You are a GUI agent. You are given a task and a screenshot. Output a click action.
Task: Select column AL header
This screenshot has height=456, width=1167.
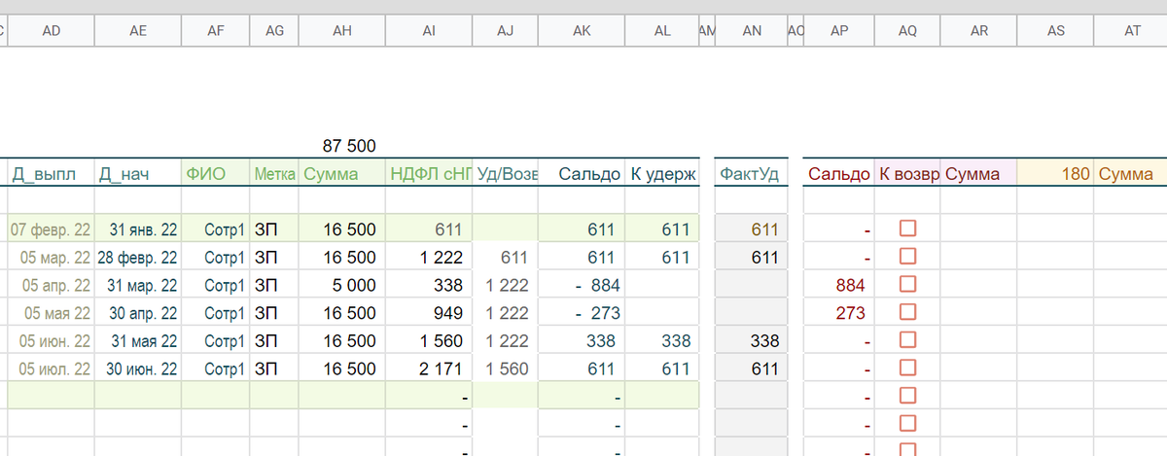[662, 31]
